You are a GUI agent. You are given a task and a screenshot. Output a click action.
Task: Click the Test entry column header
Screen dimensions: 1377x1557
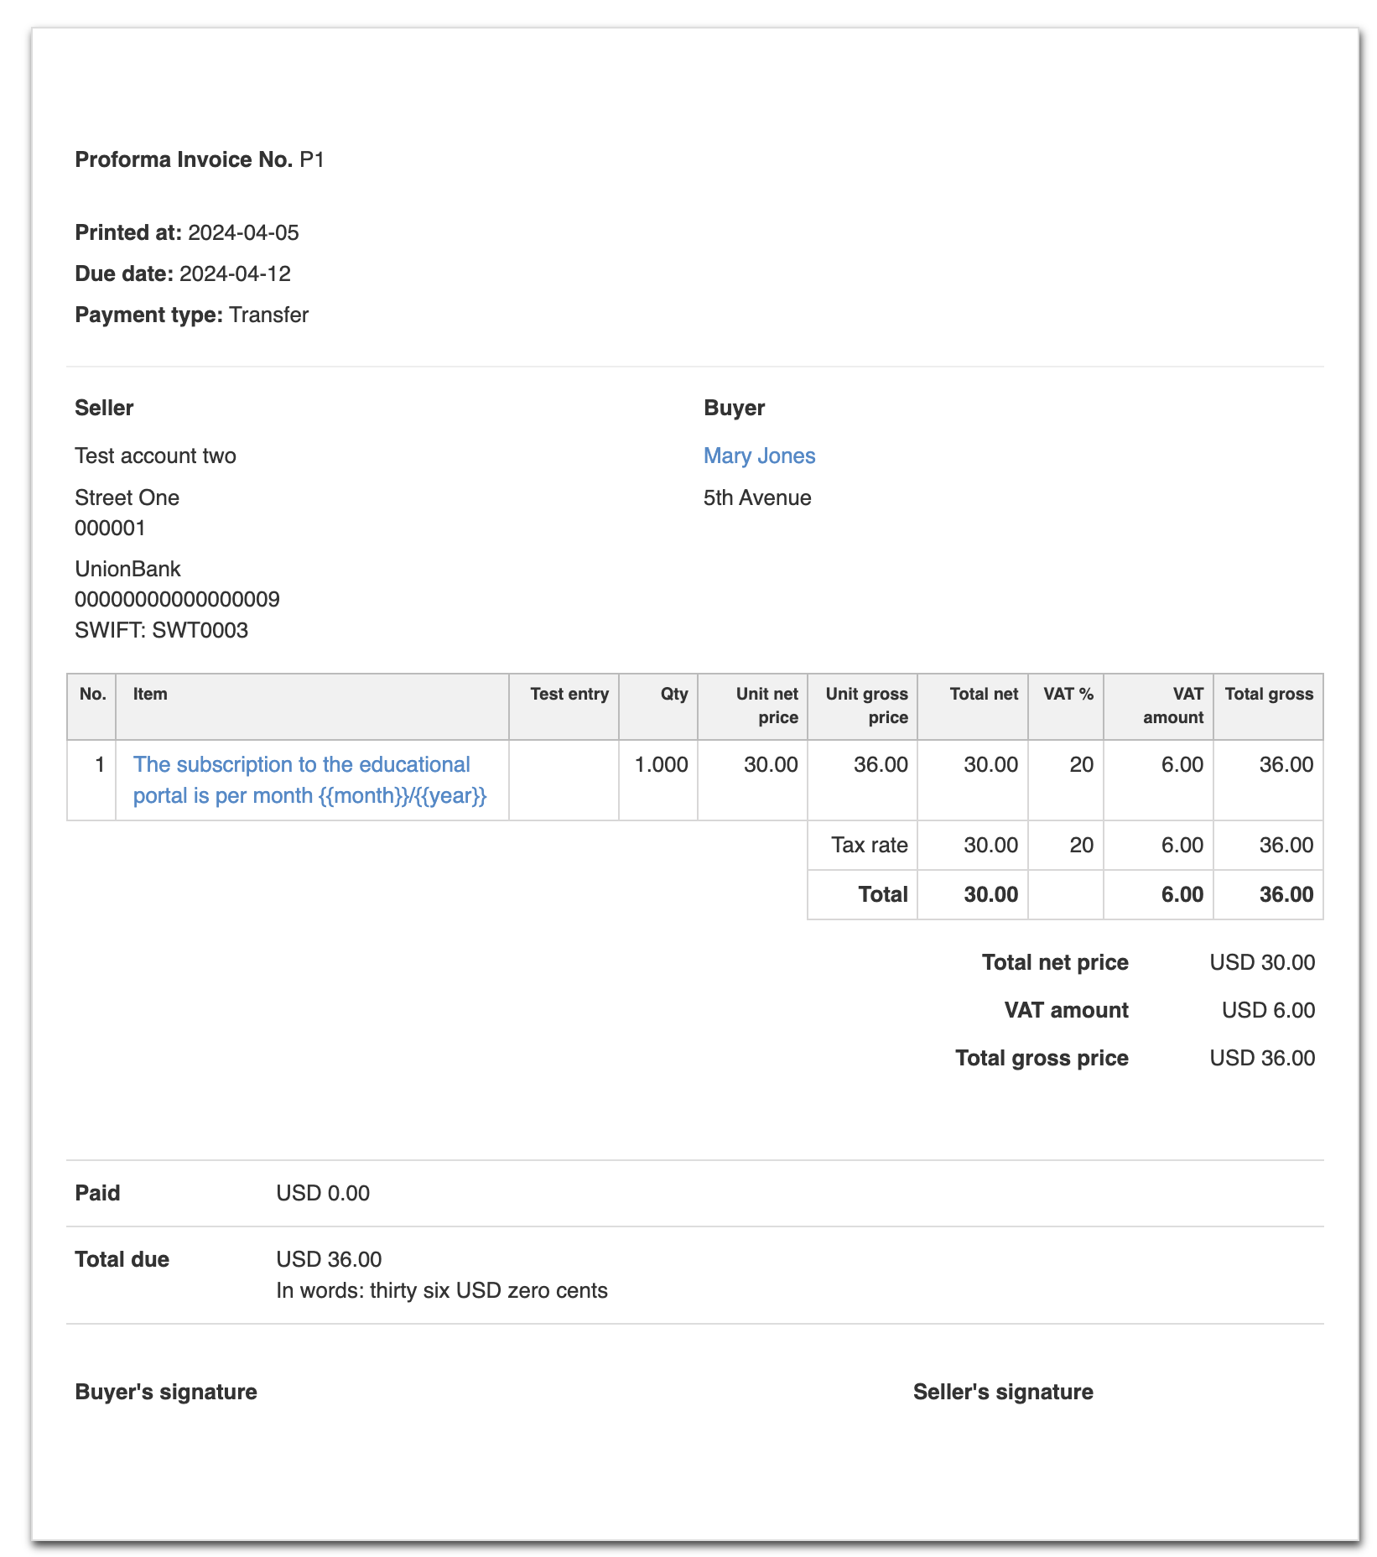coord(569,694)
